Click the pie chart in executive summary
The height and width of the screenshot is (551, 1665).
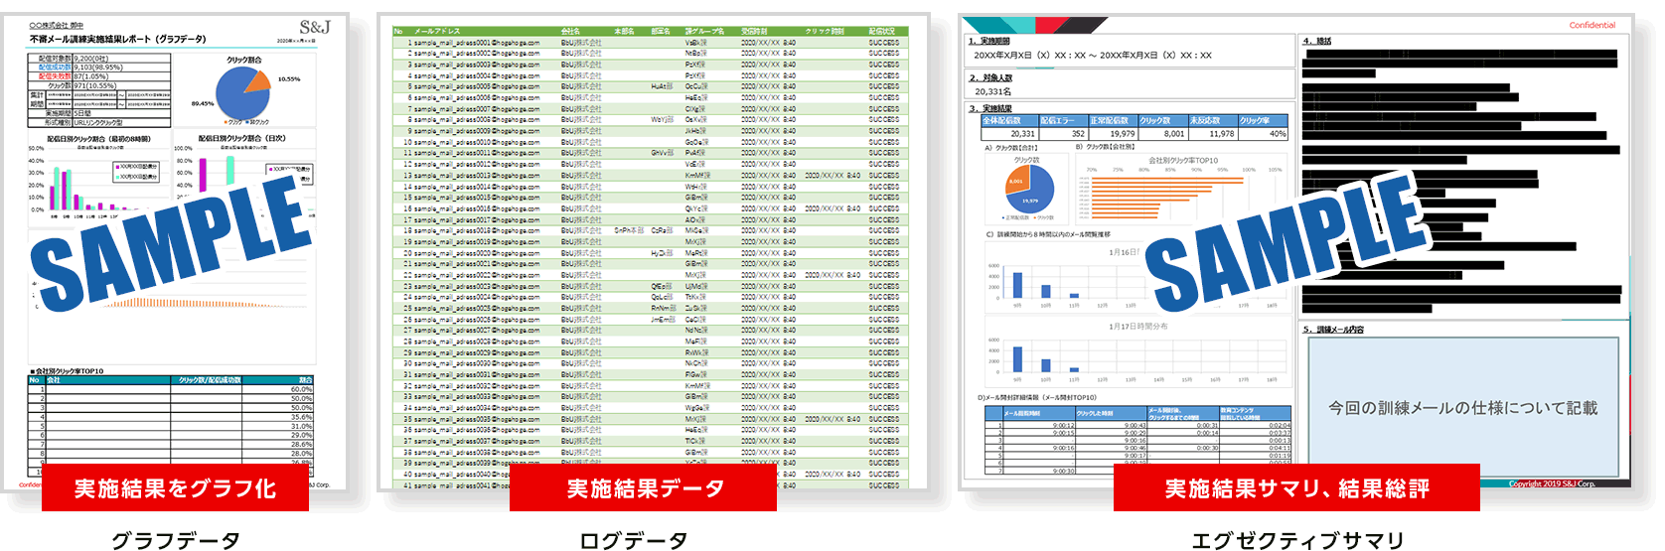pyautogui.click(x=1029, y=188)
